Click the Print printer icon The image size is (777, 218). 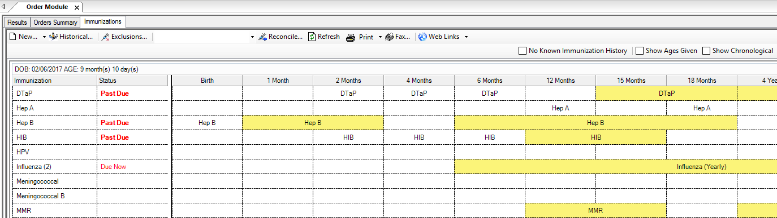351,37
